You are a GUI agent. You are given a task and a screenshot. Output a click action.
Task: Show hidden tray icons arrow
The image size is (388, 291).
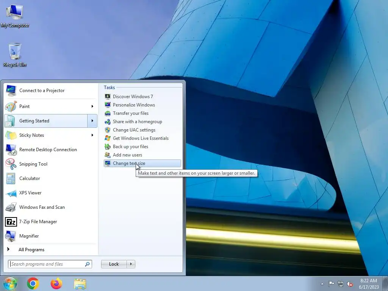click(322, 284)
